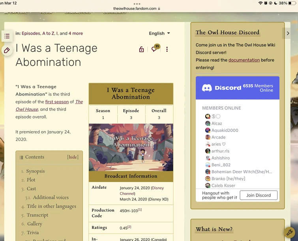Click the ratings reference [2]
Screen dimensions: 298x241
129,227
